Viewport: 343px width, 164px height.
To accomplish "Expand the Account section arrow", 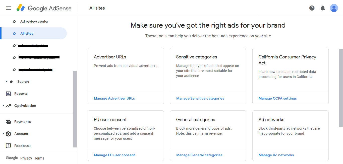I will click(x=3, y=134).
